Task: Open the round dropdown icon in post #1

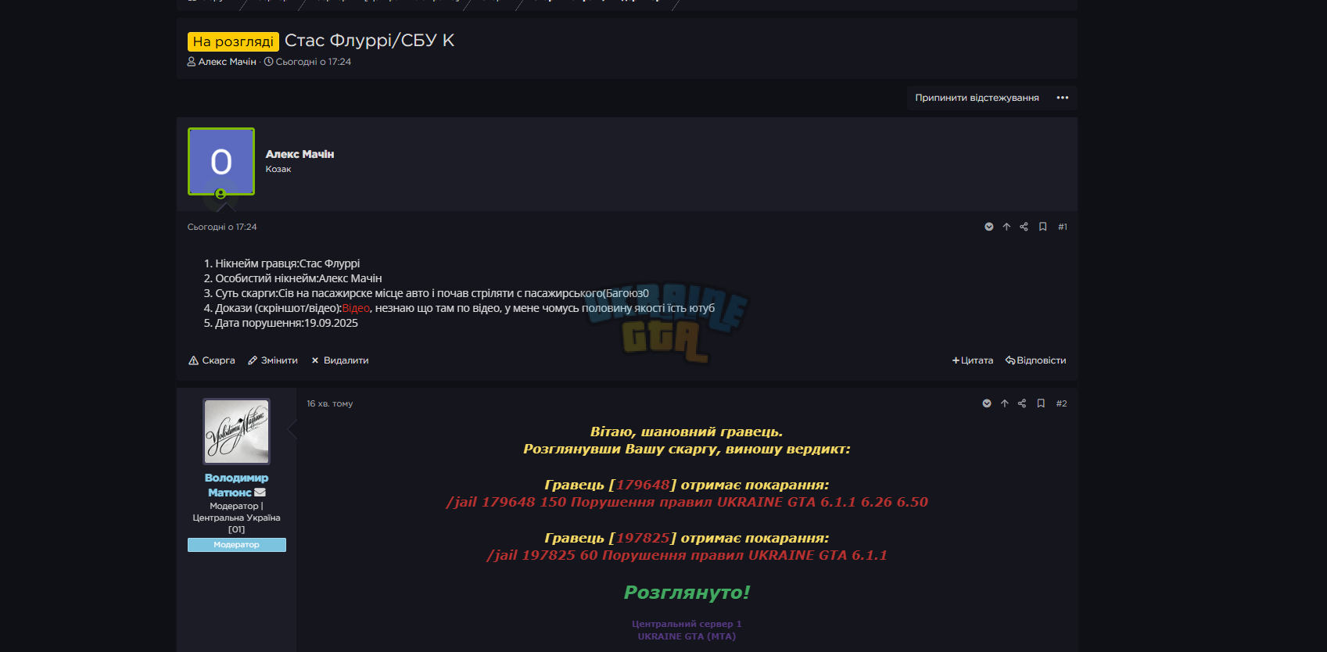Action: pyautogui.click(x=988, y=227)
